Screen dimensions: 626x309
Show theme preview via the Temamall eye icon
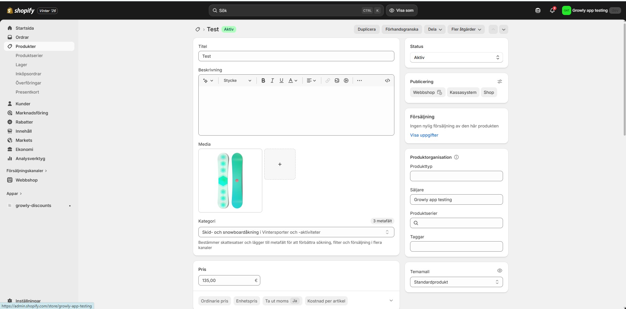pos(499,271)
